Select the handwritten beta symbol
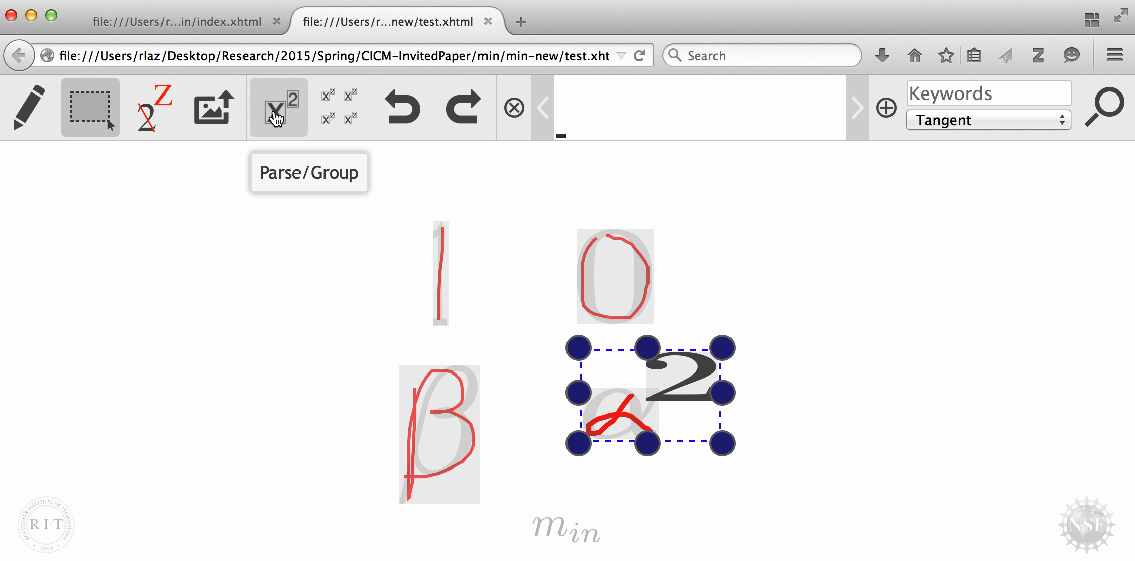Viewport: 1135px width, 561px height. tap(440, 434)
